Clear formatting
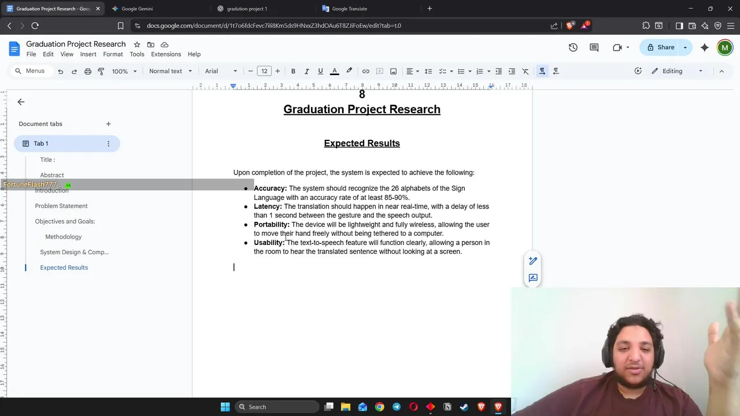The image size is (740, 416). (526, 71)
